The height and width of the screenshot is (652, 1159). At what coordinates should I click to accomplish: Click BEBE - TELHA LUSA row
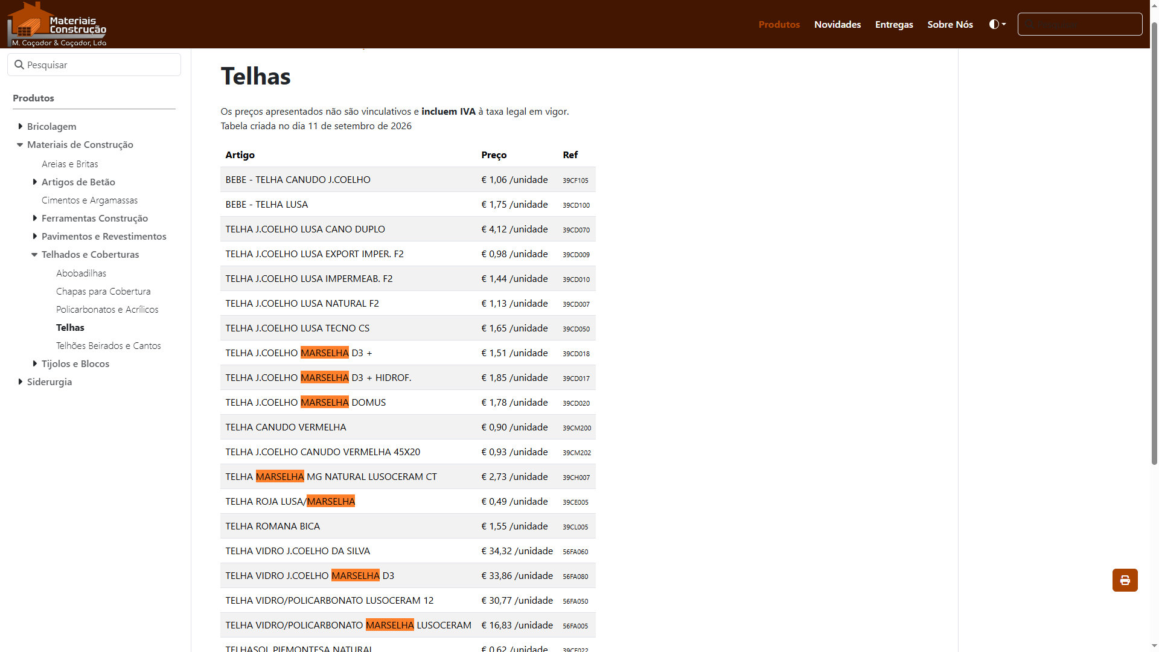coord(407,204)
